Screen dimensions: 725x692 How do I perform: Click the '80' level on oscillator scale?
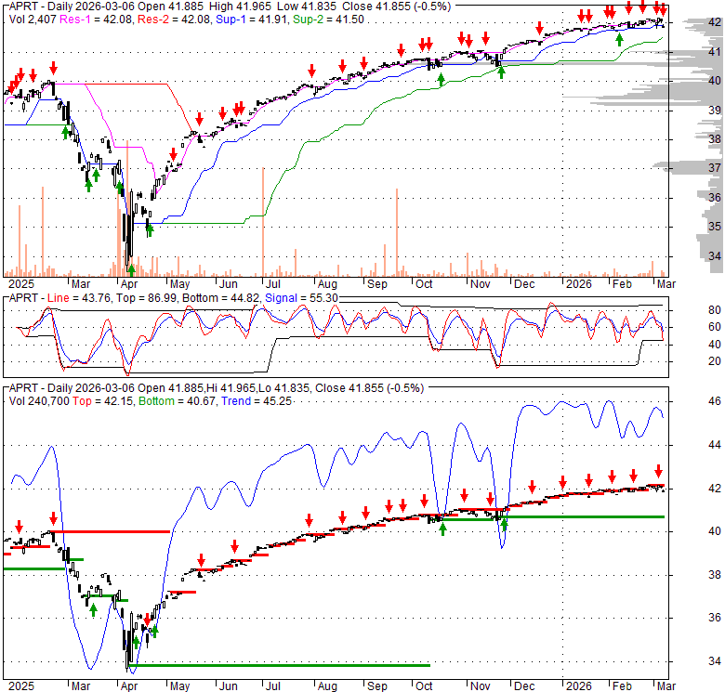click(715, 310)
